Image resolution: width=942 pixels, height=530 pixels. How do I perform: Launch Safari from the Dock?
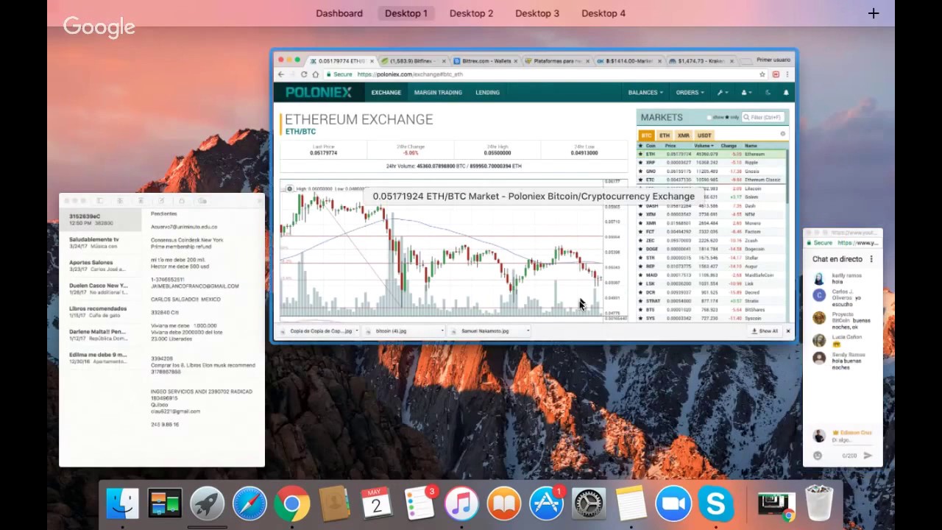coord(249,504)
